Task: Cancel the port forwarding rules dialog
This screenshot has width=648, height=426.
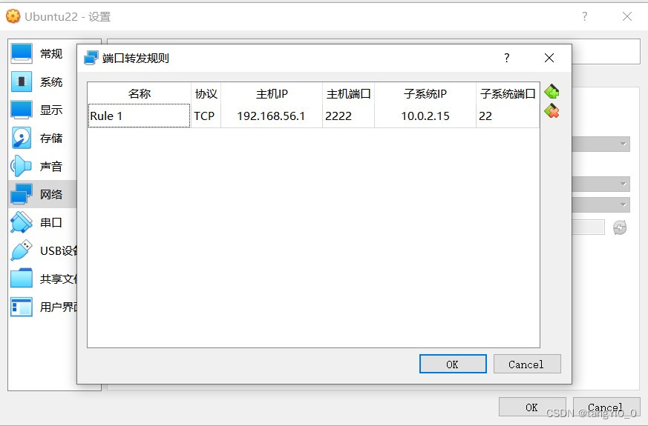Action: 527,365
